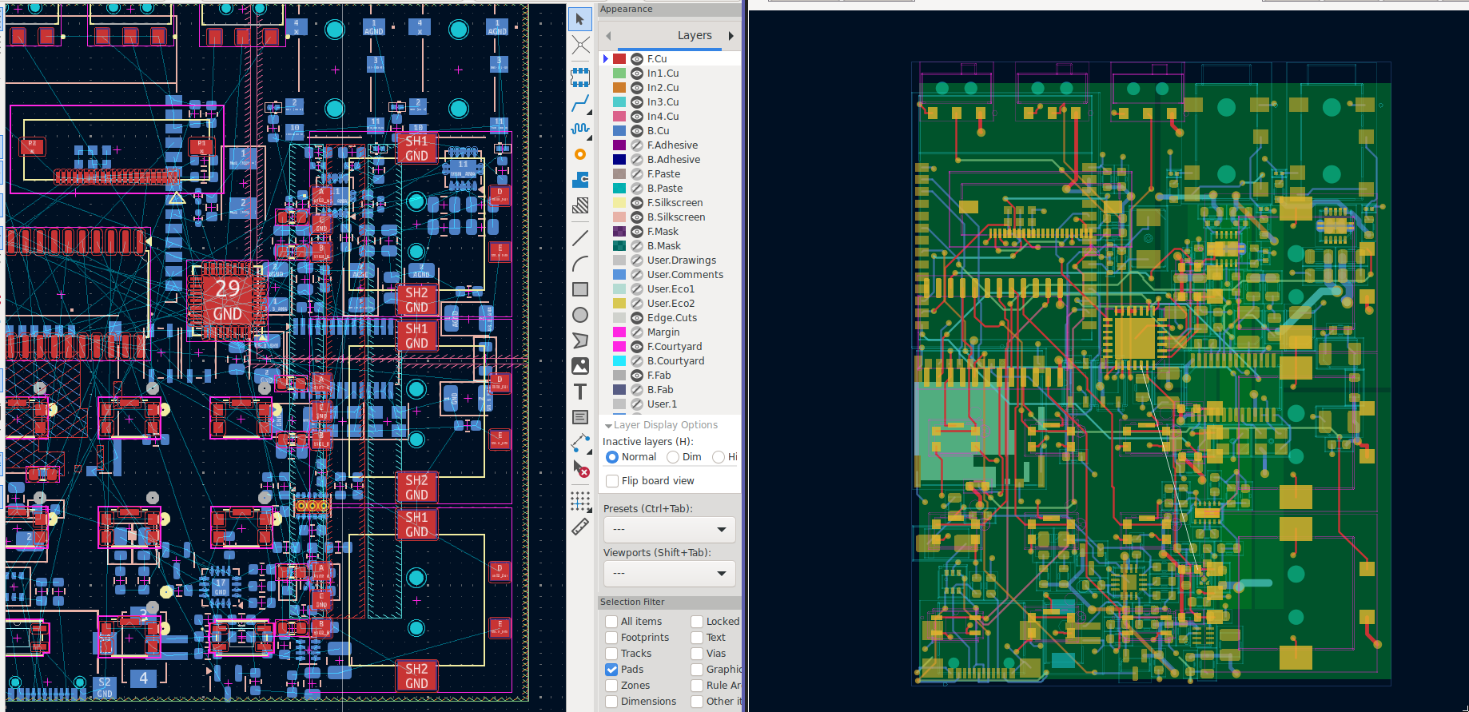Viewport: 1469px width, 712px height.
Task: Enable the Flip board view checkbox
Action: coord(612,481)
